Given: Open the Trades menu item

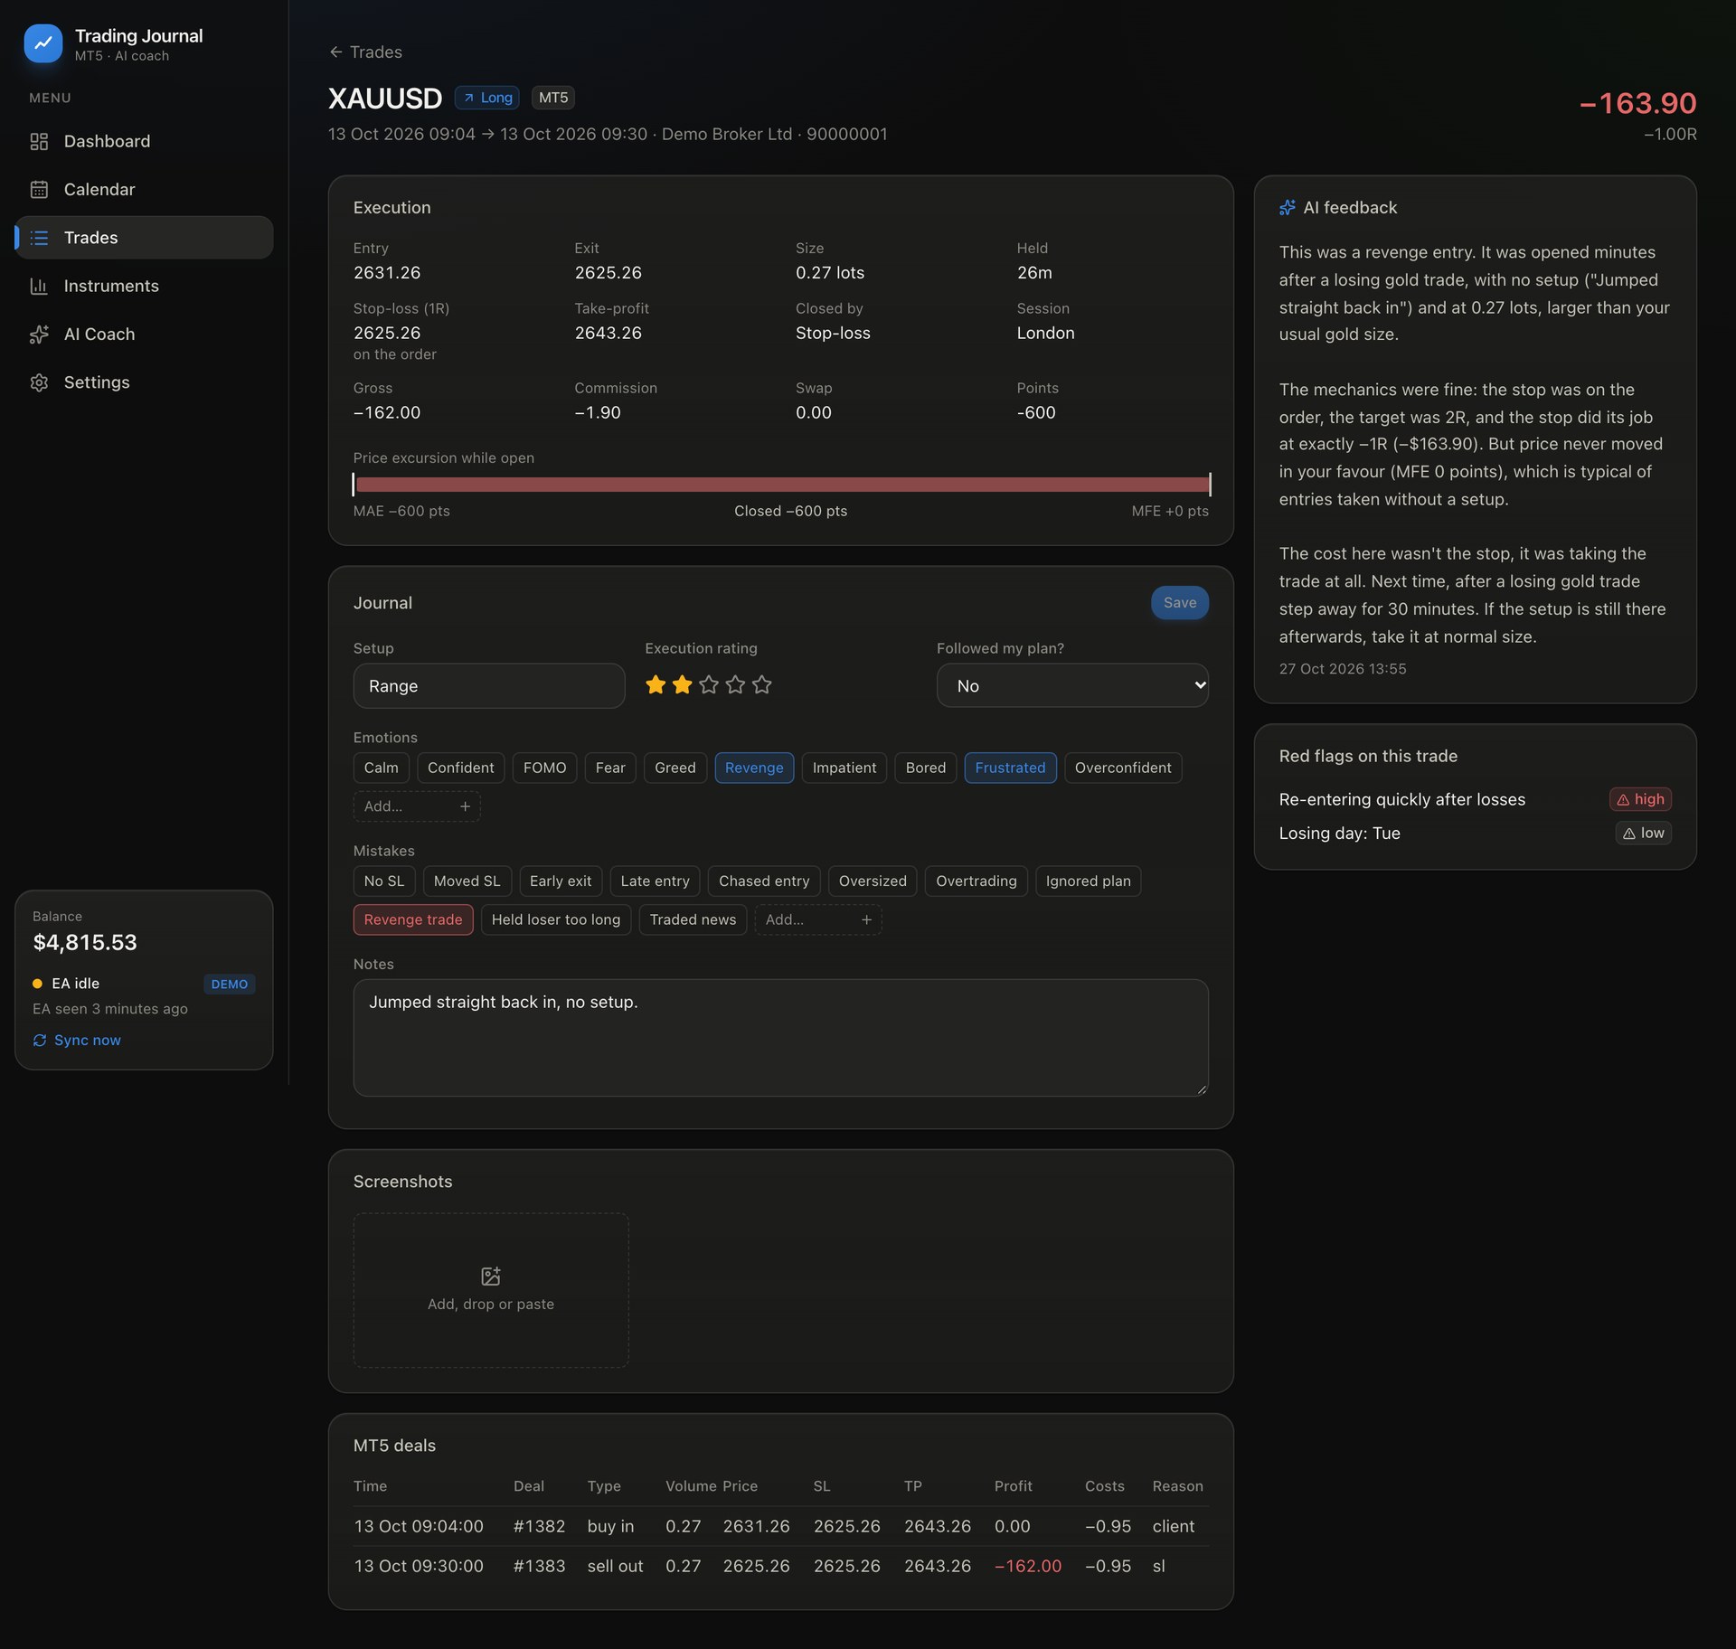Looking at the screenshot, I should pos(144,238).
